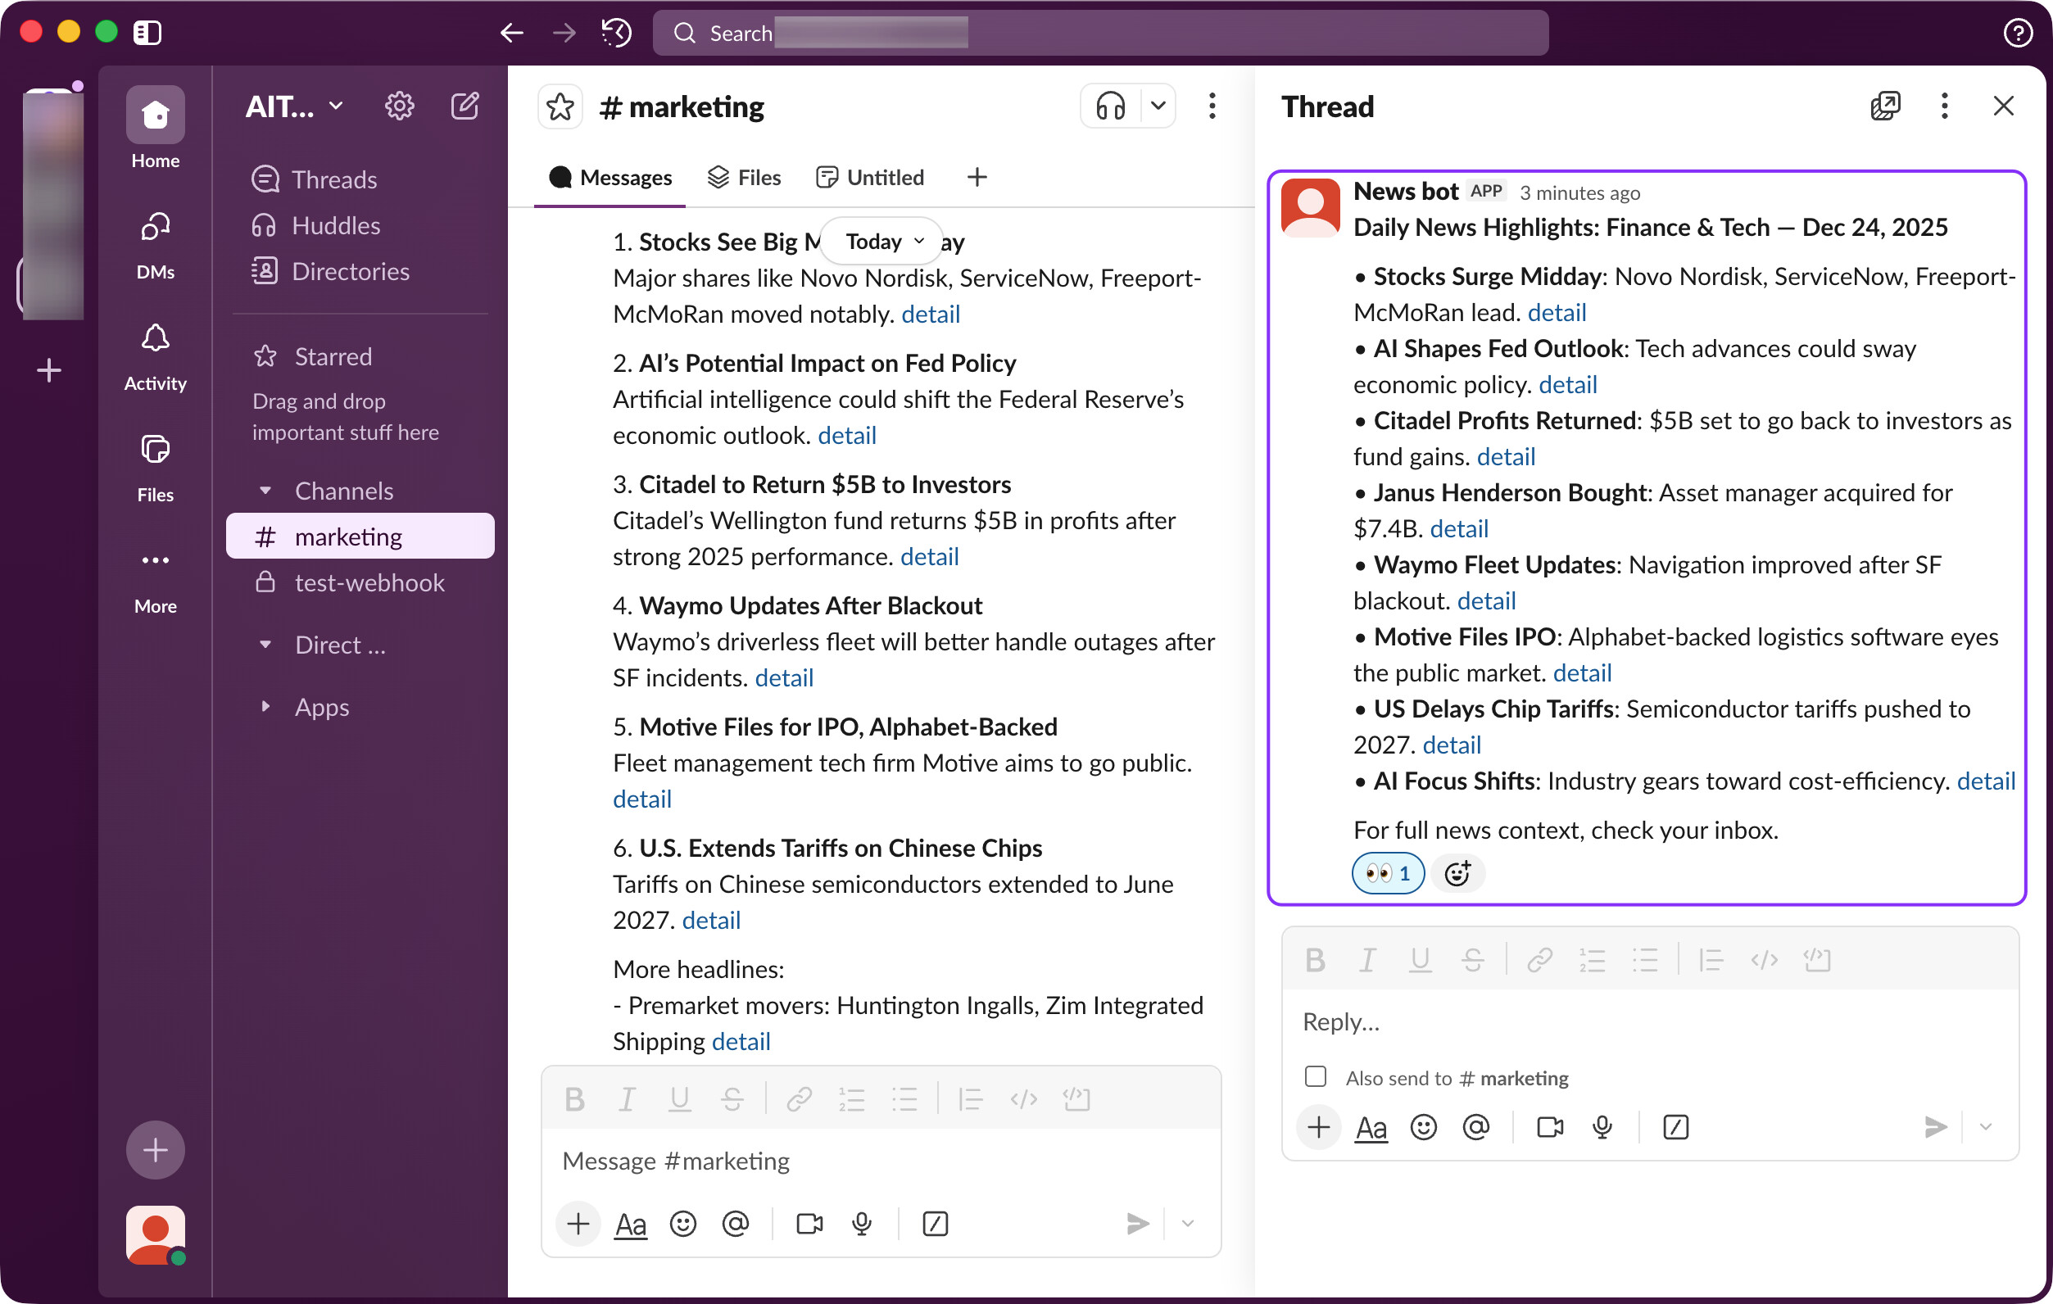This screenshot has width=2053, height=1304.
Task: Start a huddle with headphones icon
Action: pyautogui.click(x=1110, y=106)
